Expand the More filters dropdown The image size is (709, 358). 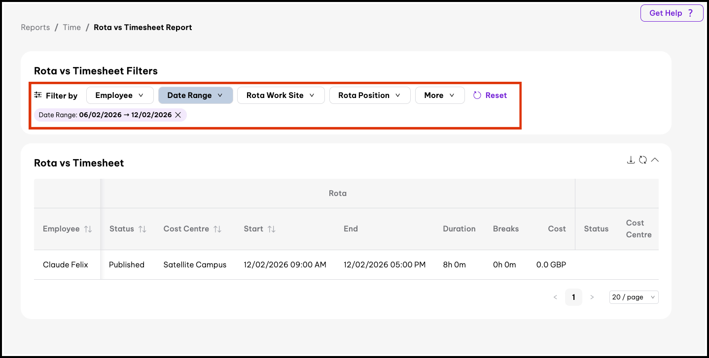point(439,96)
